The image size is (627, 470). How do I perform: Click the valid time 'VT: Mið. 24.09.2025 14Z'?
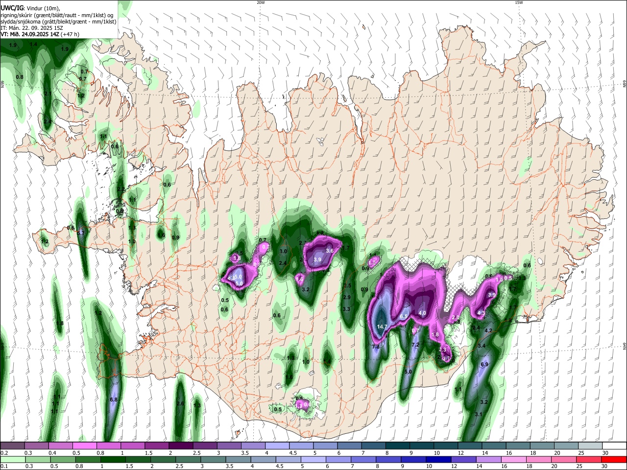tap(30, 34)
